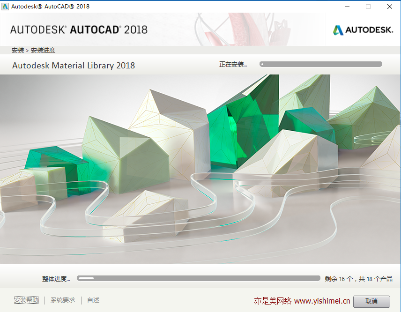This screenshot has width=401, height=312.
Task: Click the Autodesk Material Library 2018 text
Action: pos(74,66)
